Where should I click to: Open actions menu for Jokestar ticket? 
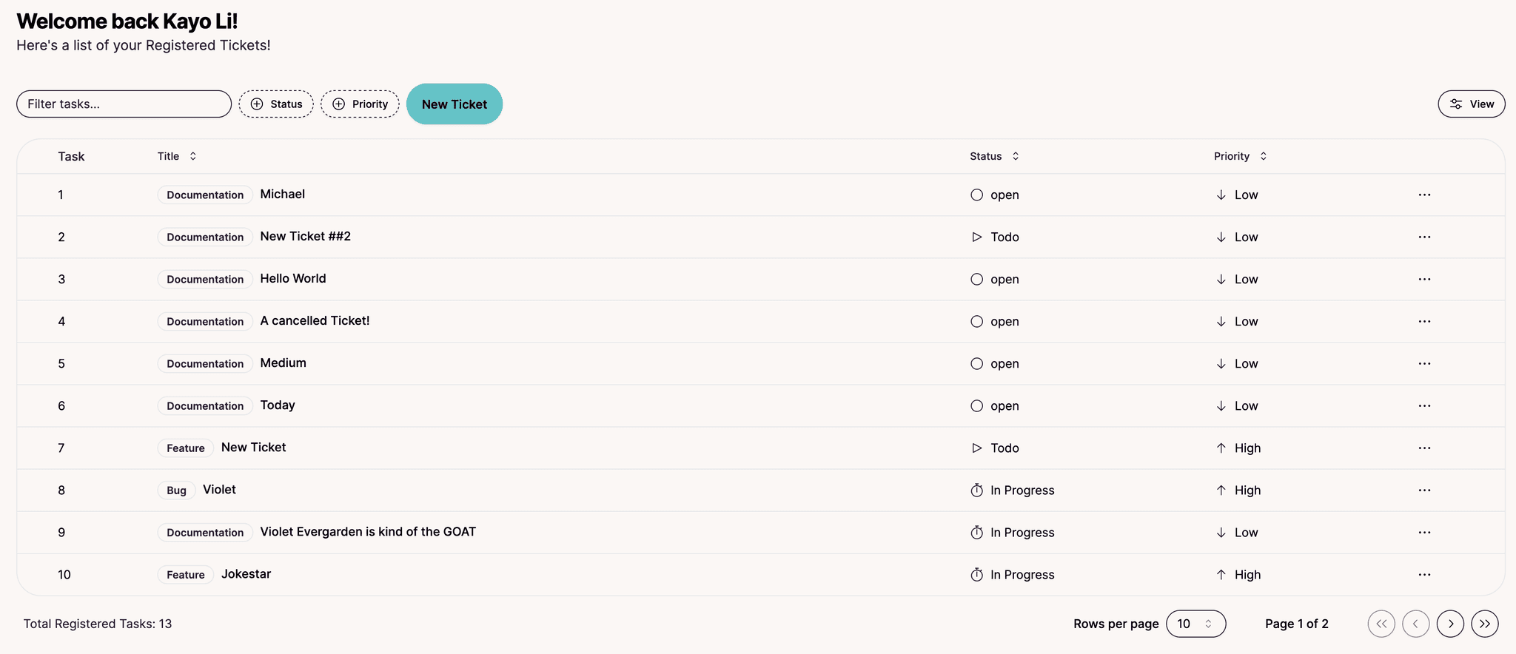1424,574
